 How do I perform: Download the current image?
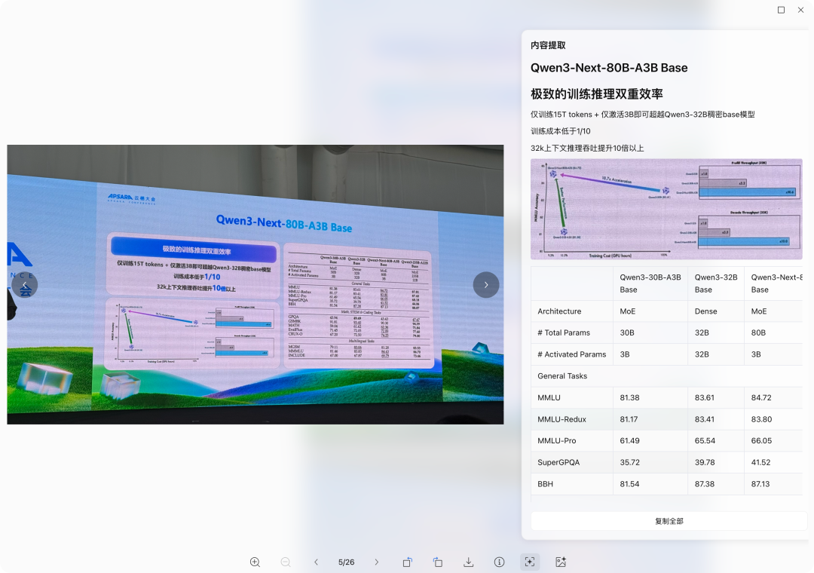point(468,562)
